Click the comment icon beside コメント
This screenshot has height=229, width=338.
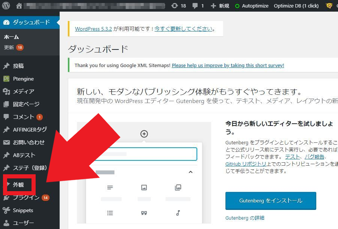6,117
